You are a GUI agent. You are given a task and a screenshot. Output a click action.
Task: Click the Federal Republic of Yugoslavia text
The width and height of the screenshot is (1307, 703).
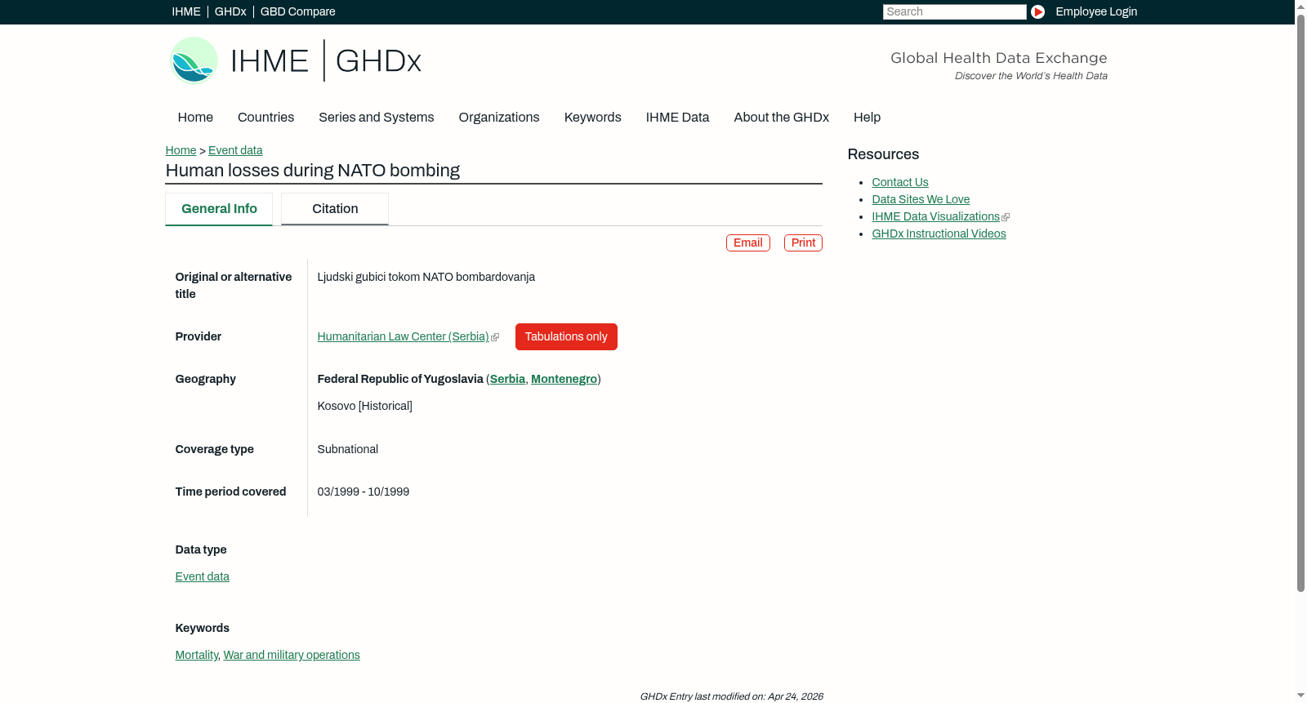coord(400,380)
